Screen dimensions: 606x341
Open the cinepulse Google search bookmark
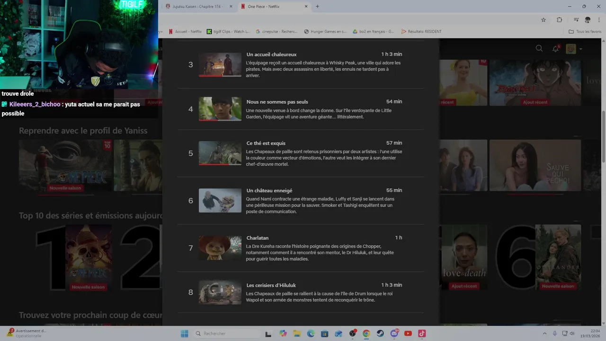[x=277, y=32]
